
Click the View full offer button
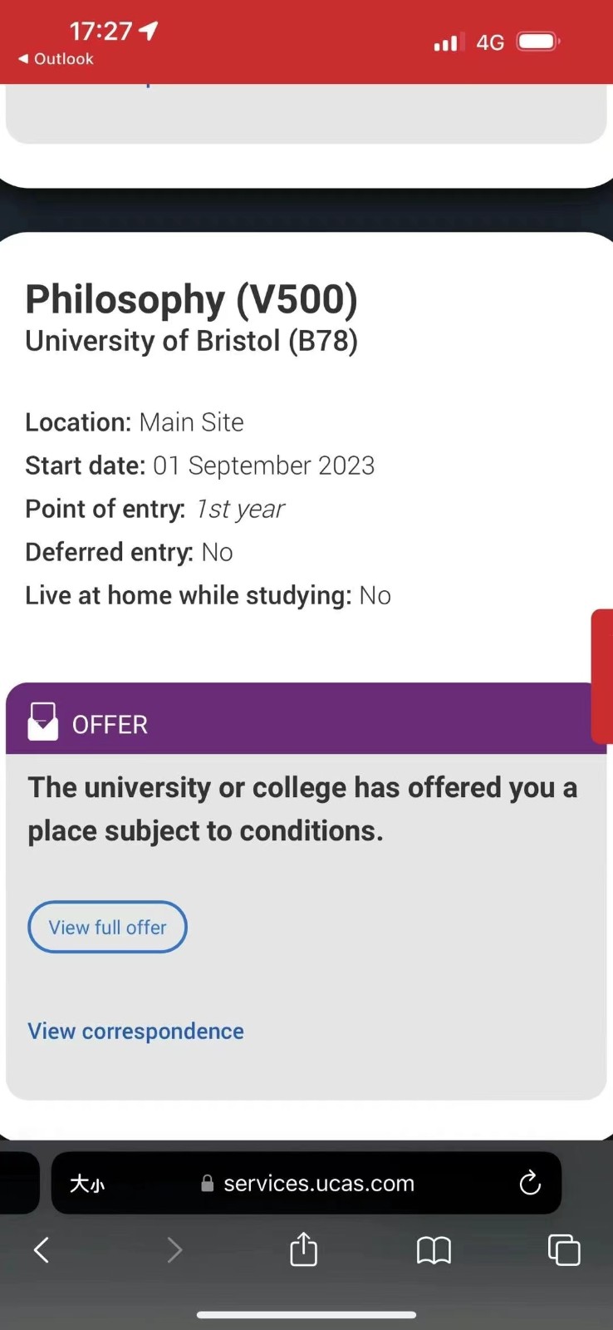pos(107,927)
